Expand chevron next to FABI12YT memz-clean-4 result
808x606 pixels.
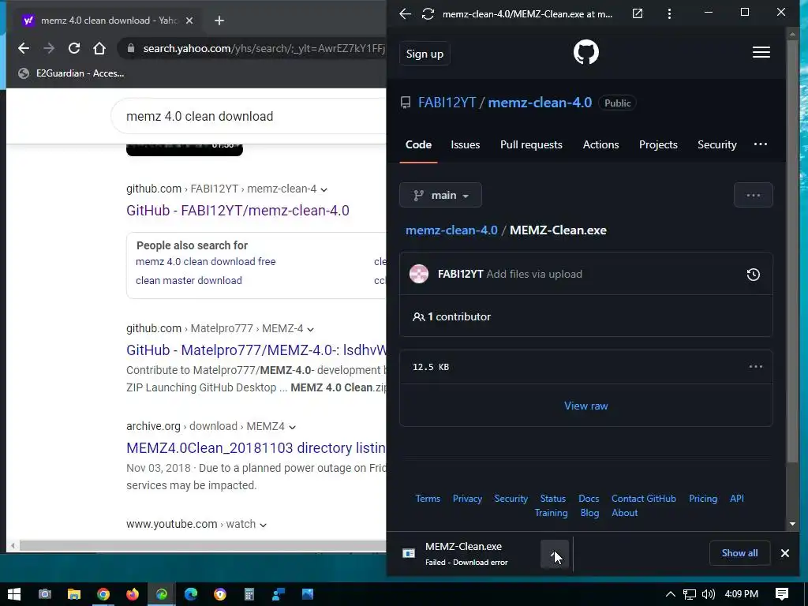point(324,189)
